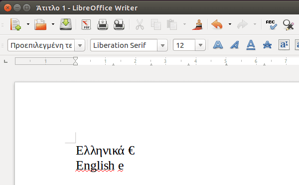
Task: Undo the last action
Action: click(217, 24)
